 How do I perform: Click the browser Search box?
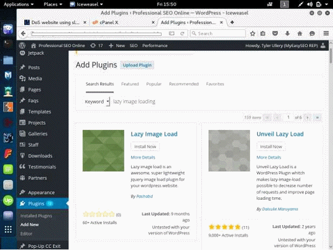[218, 34]
